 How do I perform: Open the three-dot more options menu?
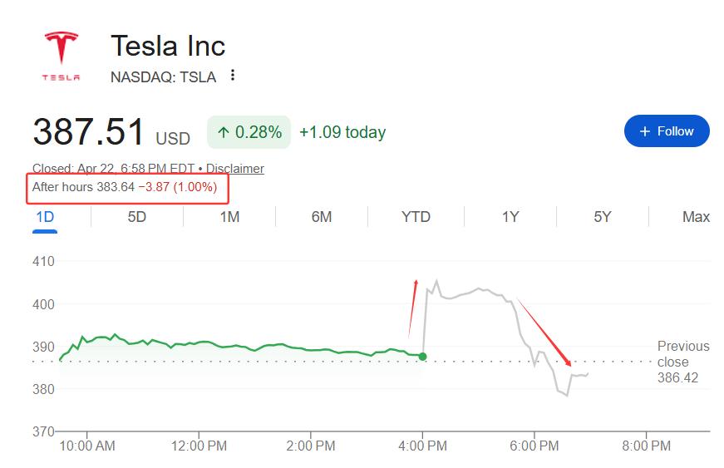233,76
